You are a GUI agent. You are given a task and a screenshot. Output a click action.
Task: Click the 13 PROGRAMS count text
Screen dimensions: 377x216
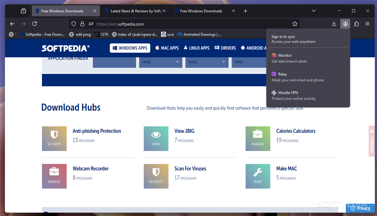84,140
